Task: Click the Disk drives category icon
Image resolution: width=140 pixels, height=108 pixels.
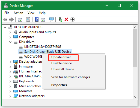Action: (x=16, y=42)
